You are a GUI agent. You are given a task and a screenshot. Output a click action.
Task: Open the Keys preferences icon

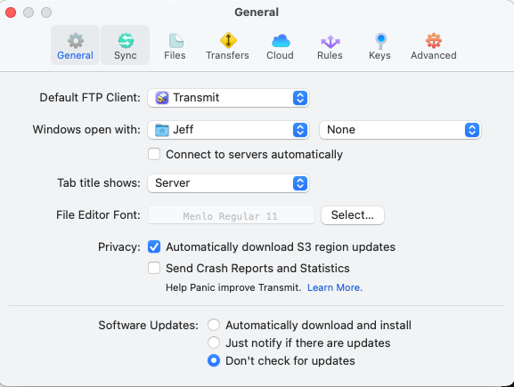pos(380,41)
